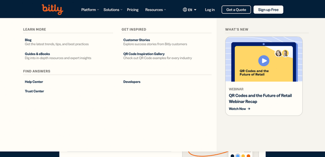Open QR Code Inspiration Gallery
The height and width of the screenshot is (157, 325).
coord(144,54)
